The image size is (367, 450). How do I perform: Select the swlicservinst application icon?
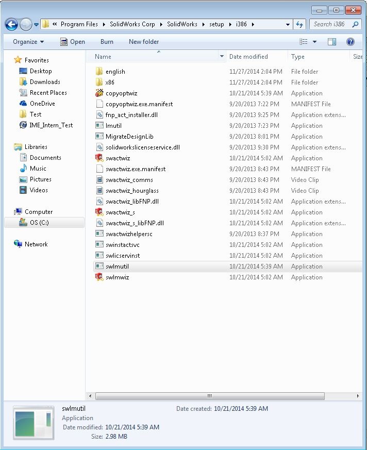tap(99, 256)
